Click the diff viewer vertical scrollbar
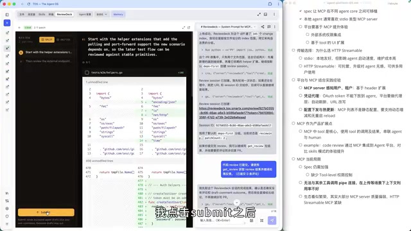Image resolution: width=411 pixels, height=231 pixels. tap(192, 64)
